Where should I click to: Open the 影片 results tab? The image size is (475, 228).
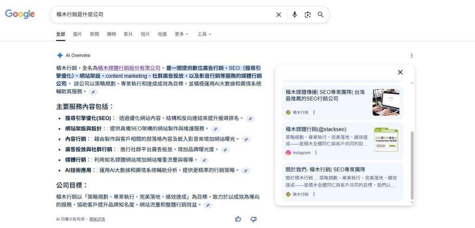[x=128, y=34]
